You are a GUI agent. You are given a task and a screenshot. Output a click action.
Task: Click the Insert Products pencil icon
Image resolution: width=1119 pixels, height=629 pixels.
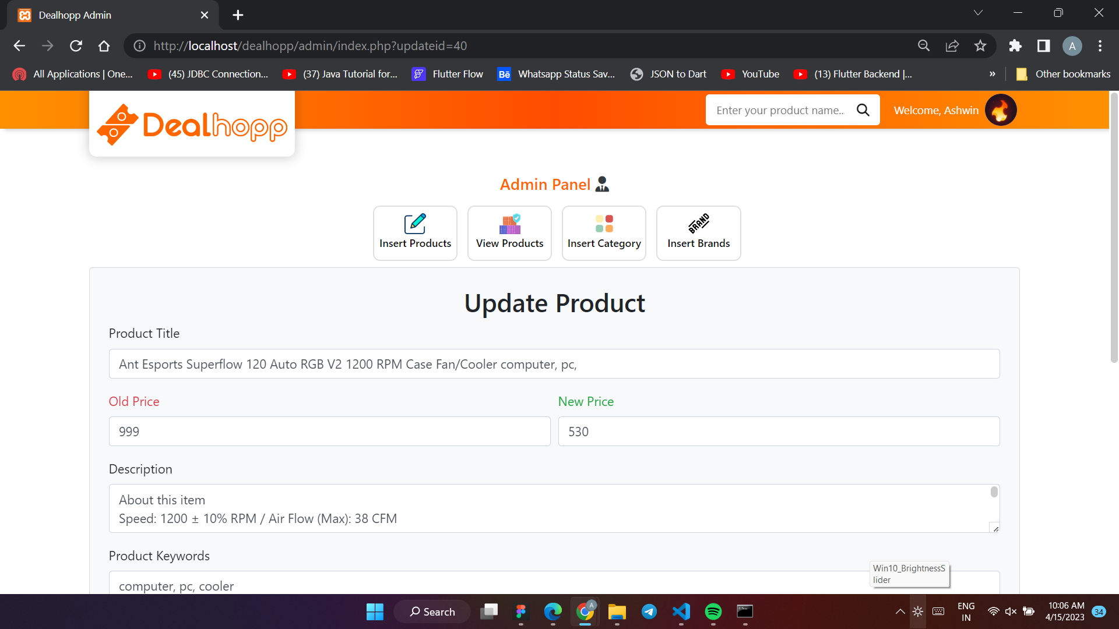415,224
